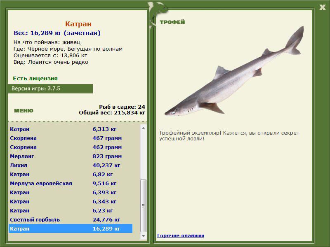The image size is (330, 247).
Task: Select the Катран 6,23 кг row
Action: pyautogui.click(x=71, y=210)
